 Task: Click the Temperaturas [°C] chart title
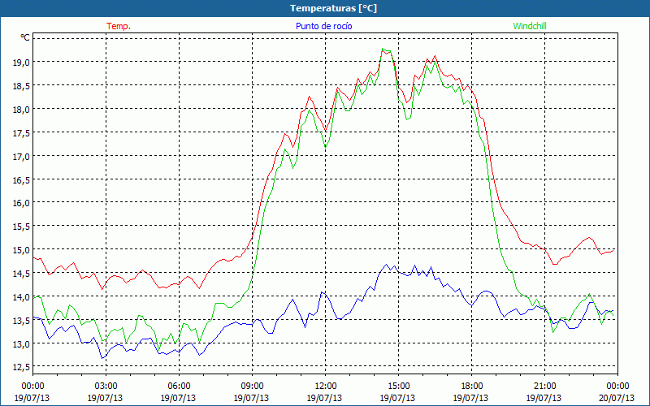333,8
